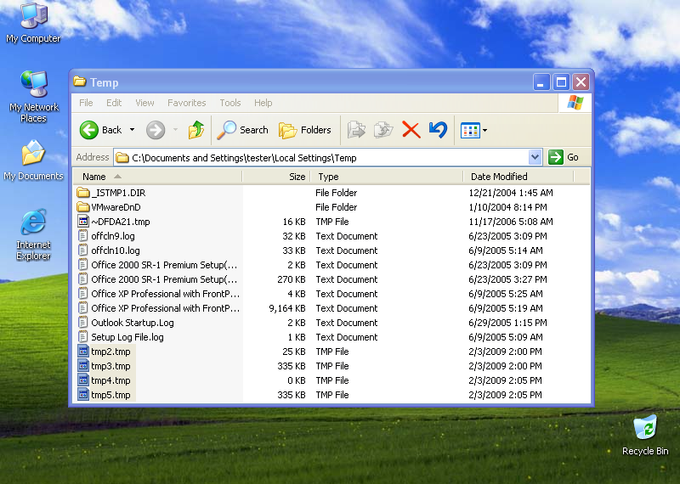Click the 6/29/2005 1:15 PM date cell

507,323
